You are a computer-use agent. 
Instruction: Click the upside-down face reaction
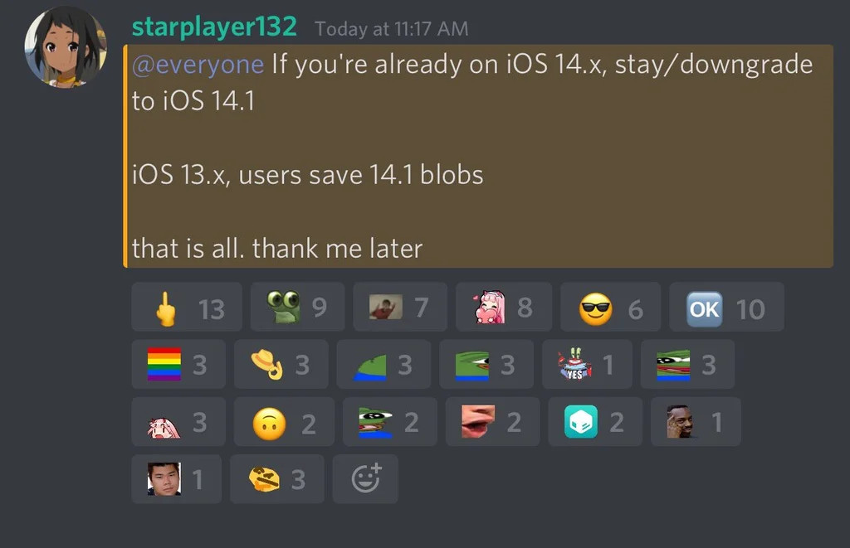[x=284, y=422]
